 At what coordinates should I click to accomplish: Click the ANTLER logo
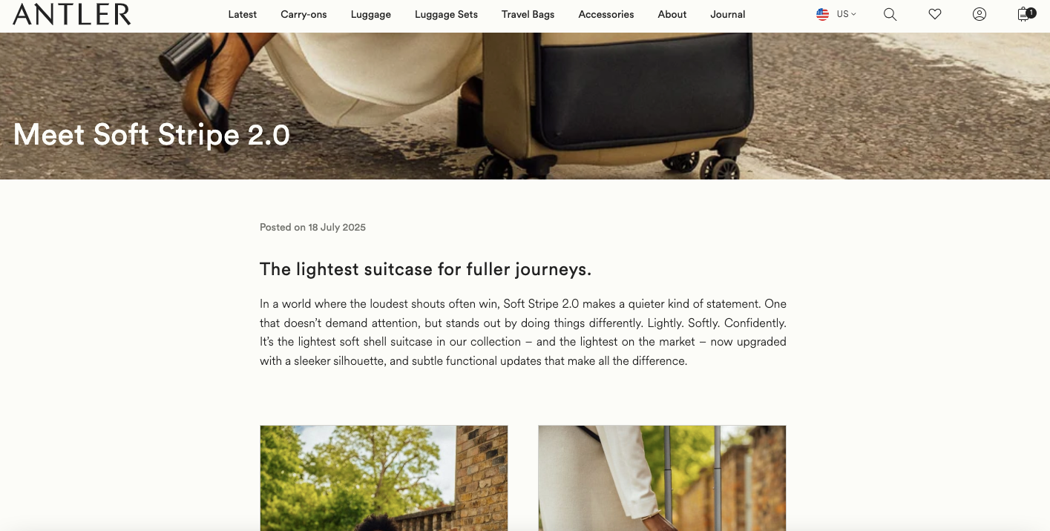click(x=72, y=14)
